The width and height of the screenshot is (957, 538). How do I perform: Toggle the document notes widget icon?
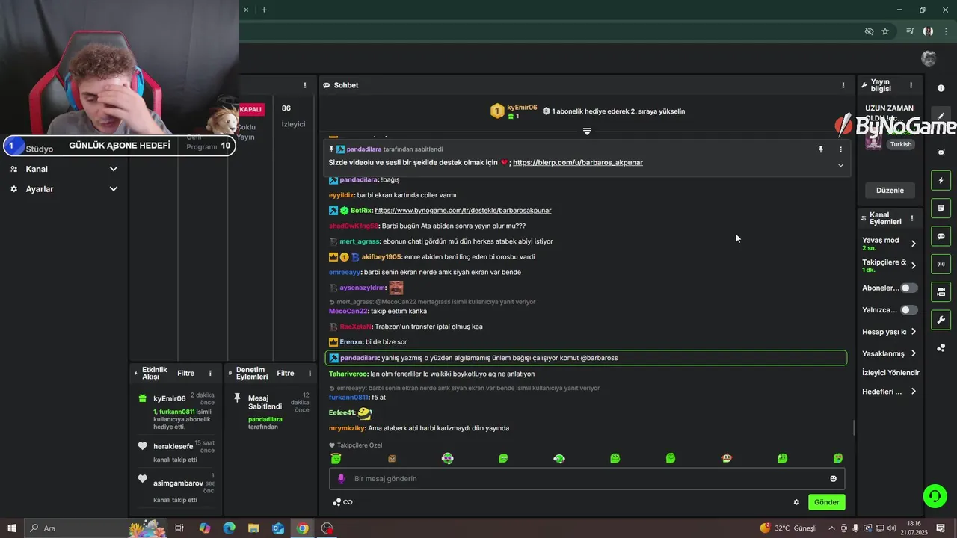point(941,208)
